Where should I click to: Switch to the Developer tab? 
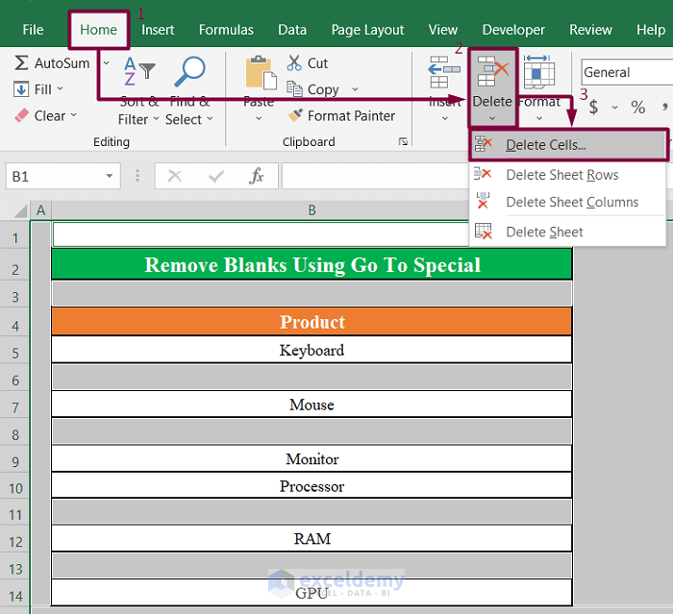pyautogui.click(x=513, y=30)
